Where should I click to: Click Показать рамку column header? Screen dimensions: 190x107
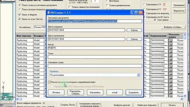tap(175, 36)
